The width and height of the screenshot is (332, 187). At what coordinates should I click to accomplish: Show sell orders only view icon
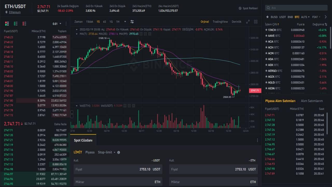(24, 24)
